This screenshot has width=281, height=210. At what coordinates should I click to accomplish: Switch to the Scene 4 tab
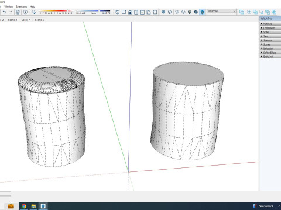pos(26,20)
